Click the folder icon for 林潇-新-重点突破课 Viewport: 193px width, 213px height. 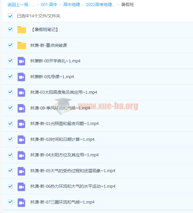(22, 45)
